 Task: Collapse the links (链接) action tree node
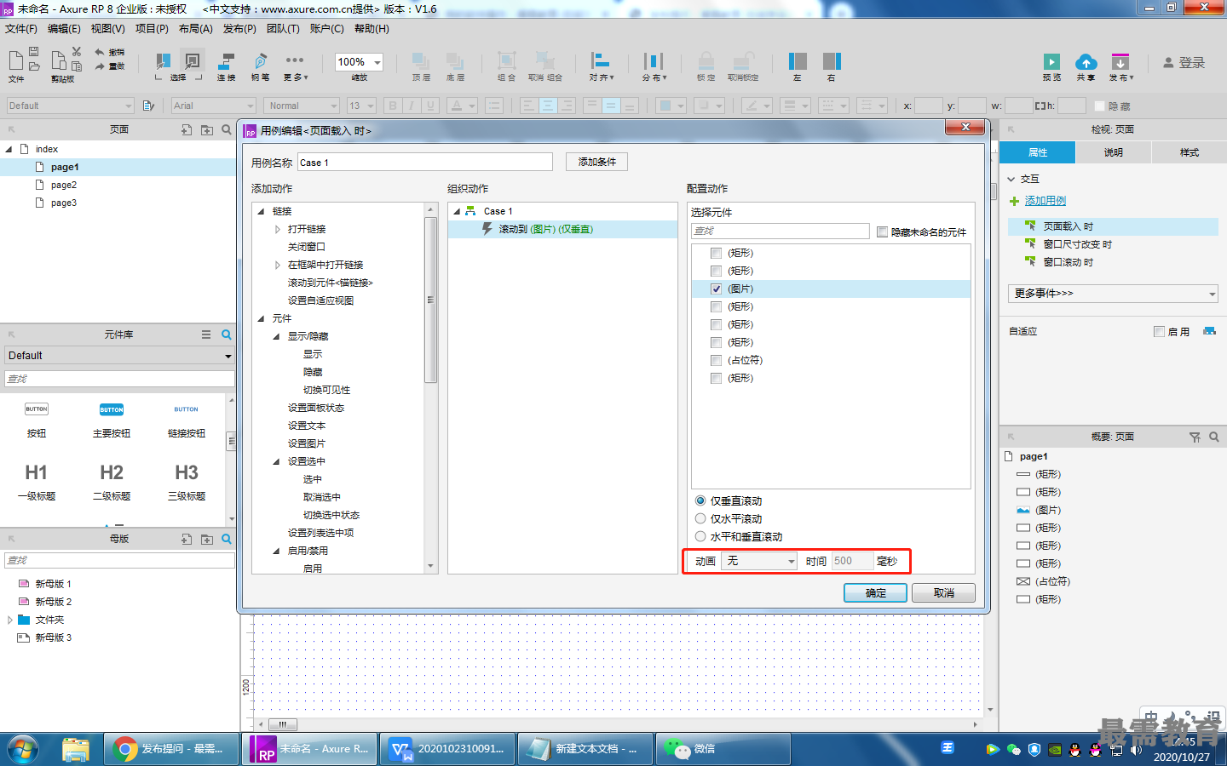(x=262, y=211)
